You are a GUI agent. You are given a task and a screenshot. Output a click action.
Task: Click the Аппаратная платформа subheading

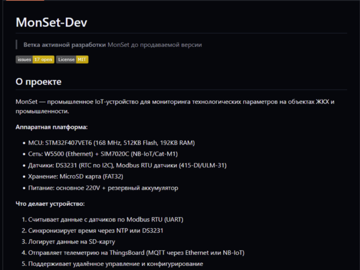(x=51, y=127)
